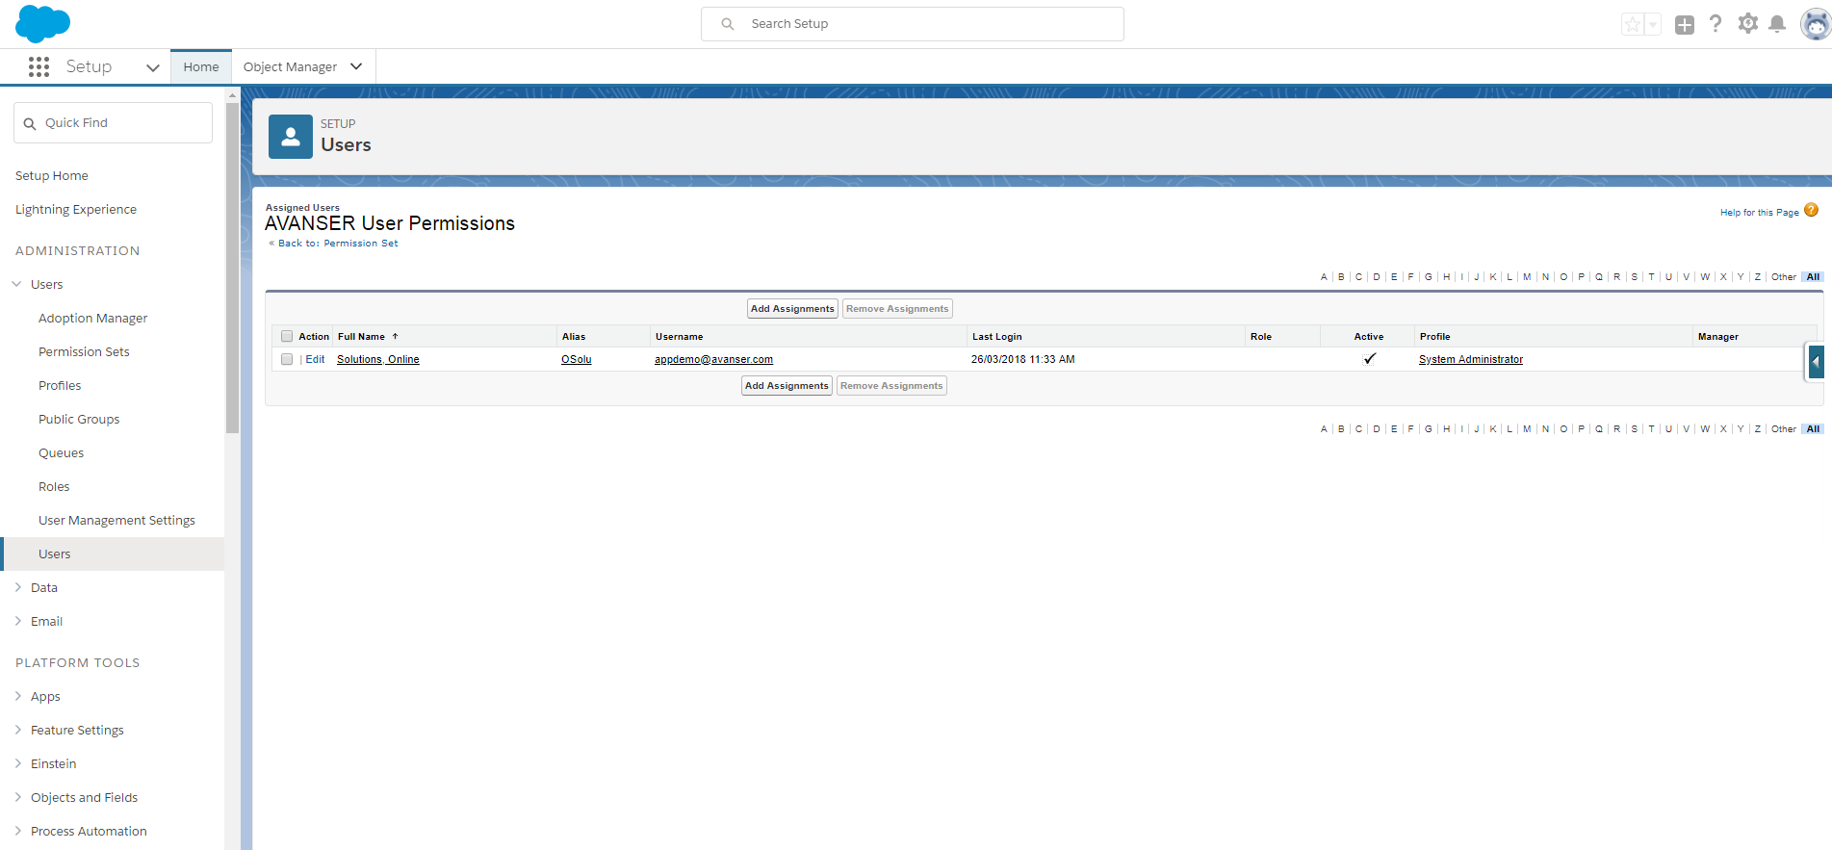Select Other in top alphabet filter
1832x850 pixels.
(1784, 277)
